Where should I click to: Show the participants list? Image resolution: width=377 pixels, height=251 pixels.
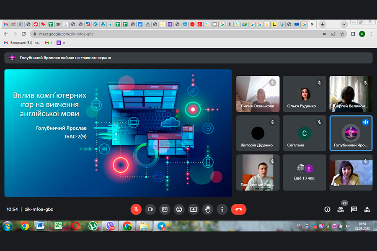point(341,209)
